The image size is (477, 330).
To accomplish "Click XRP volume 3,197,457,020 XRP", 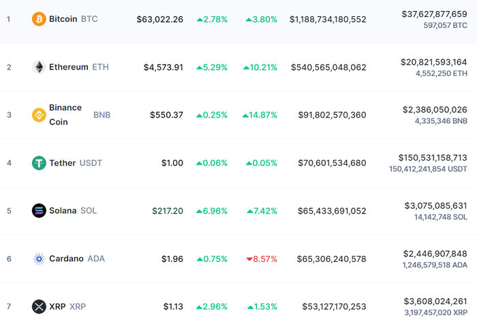I will [x=435, y=313].
